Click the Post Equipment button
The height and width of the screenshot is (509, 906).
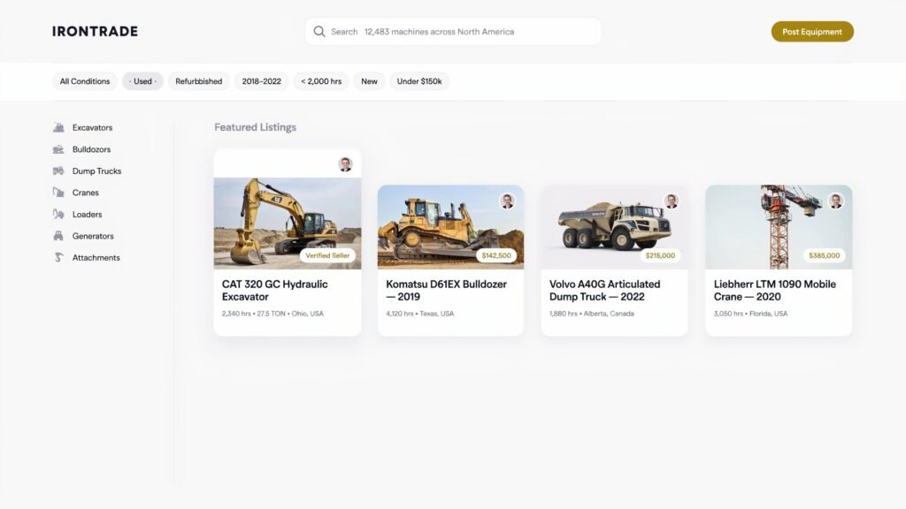(x=812, y=32)
